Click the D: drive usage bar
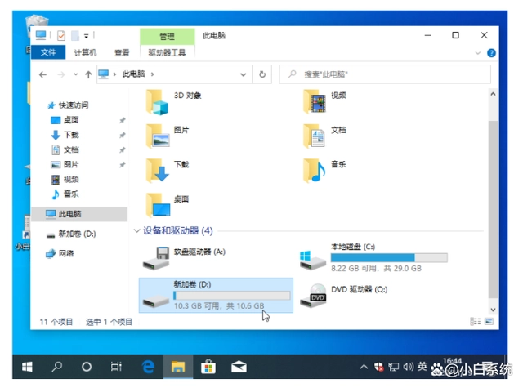 point(231,296)
